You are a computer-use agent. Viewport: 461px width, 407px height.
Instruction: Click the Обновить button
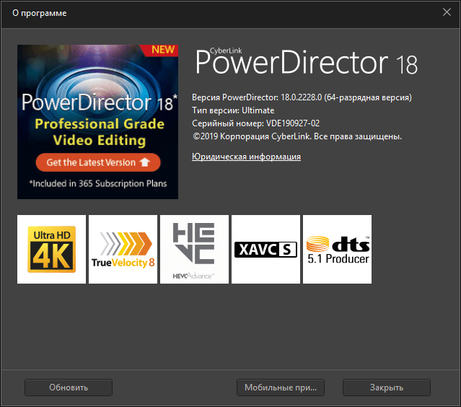(x=69, y=388)
